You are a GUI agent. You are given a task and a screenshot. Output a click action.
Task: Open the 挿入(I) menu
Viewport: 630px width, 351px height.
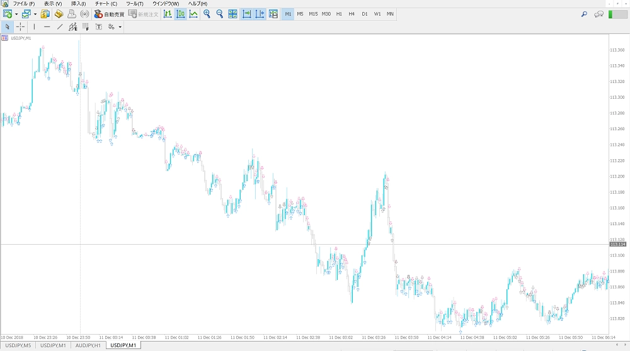(x=78, y=4)
